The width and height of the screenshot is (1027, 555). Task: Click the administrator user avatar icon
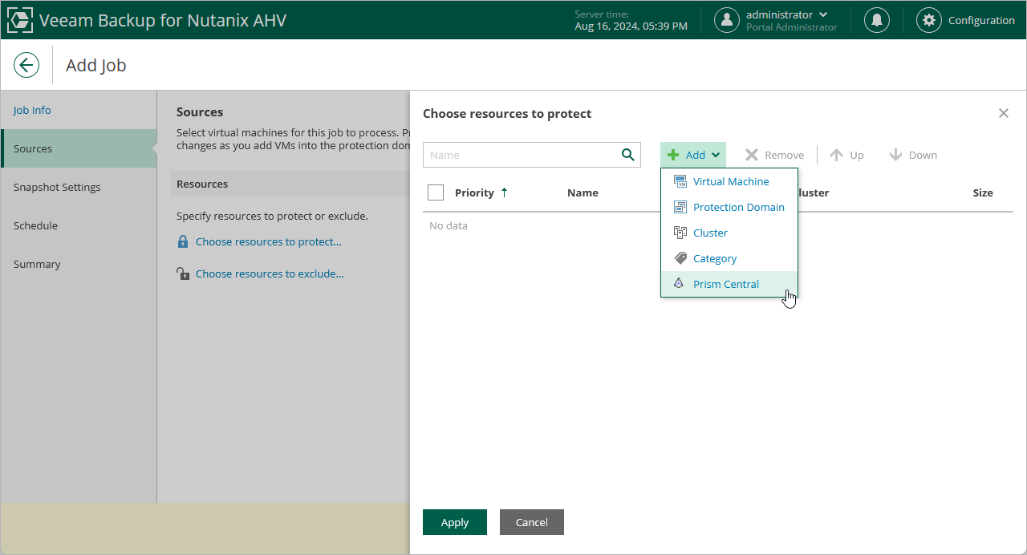[727, 20]
